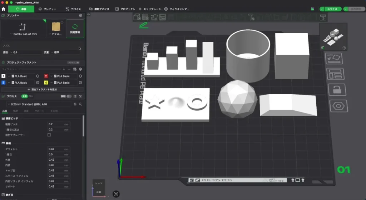This screenshot has width=366, height=200.
Task: Click the 同期情報 sync button
Action: point(75,29)
